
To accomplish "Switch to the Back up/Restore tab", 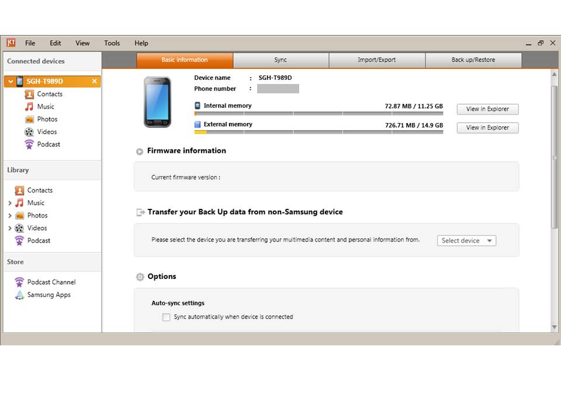I will coord(473,60).
